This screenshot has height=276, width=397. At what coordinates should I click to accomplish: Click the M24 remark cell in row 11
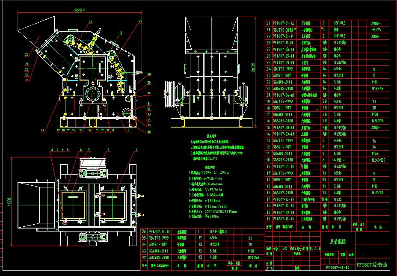coord(375,154)
